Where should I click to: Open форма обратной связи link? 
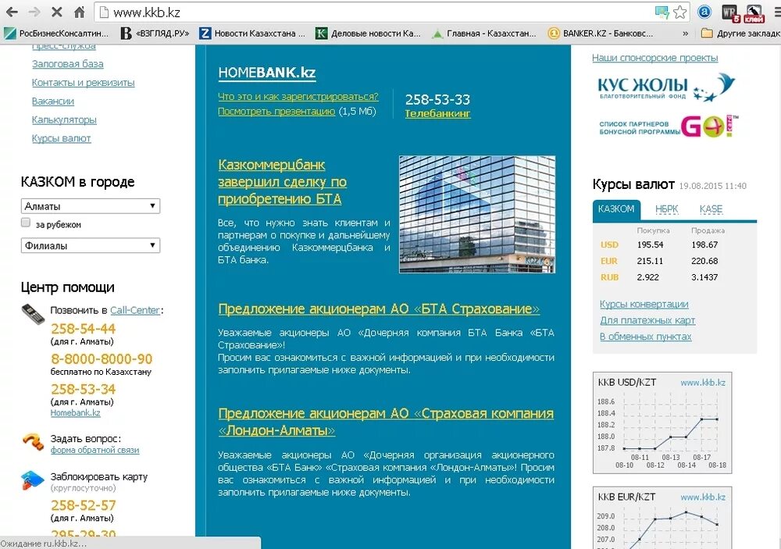(x=95, y=450)
